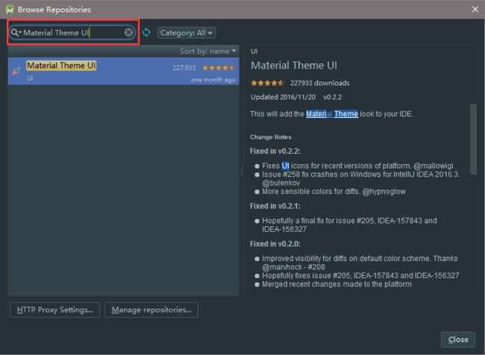This screenshot has width=485, height=355.
Task: Open the Material Theme hyperlink in description
Action: tap(332, 114)
